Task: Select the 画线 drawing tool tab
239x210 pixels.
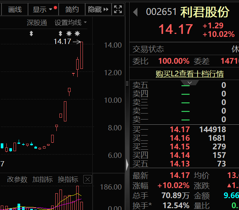Action: pos(15,9)
